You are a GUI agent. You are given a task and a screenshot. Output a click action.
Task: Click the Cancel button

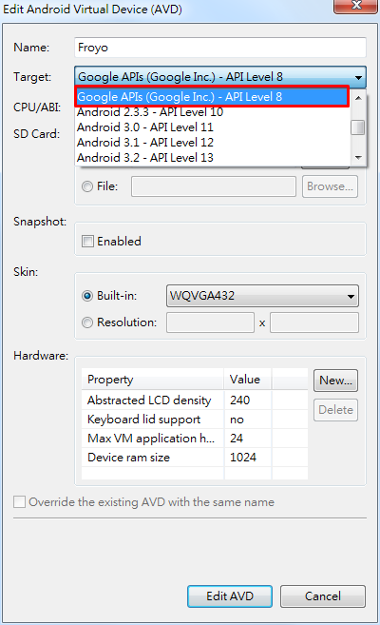323,596
